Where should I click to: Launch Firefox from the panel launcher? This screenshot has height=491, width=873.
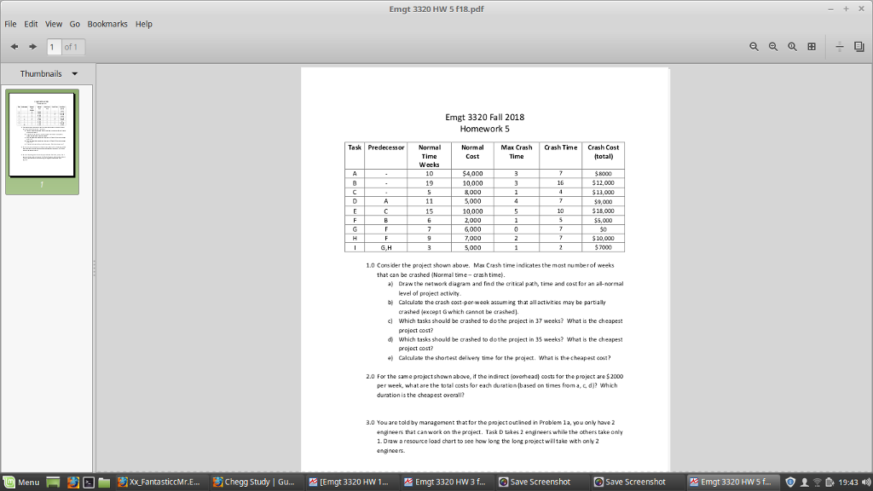click(x=73, y=482)
